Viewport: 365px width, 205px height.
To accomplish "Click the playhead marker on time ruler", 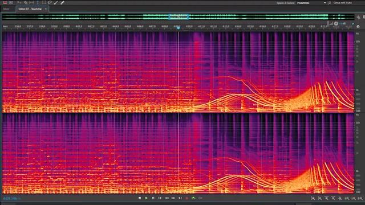I will 179,28.
